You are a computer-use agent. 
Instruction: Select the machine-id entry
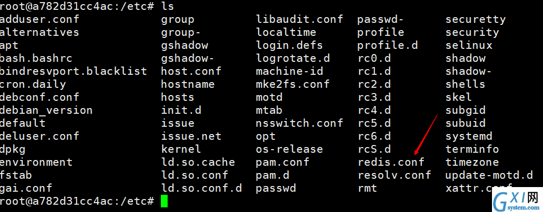(289, 71)
